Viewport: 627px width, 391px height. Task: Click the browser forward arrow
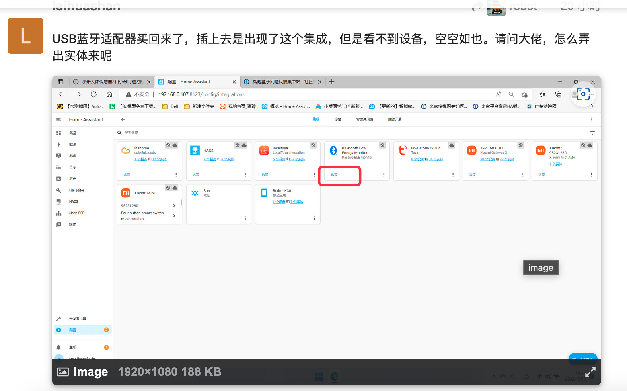click(78, 94)
